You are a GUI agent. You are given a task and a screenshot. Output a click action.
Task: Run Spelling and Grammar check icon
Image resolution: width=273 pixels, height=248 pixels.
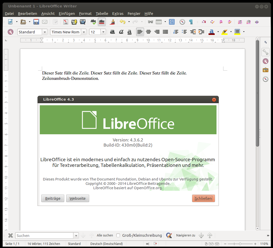[93, 22]
